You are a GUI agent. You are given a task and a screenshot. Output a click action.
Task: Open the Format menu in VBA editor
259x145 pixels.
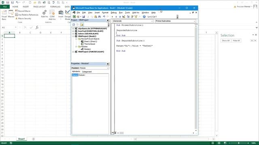pos(105,12)
